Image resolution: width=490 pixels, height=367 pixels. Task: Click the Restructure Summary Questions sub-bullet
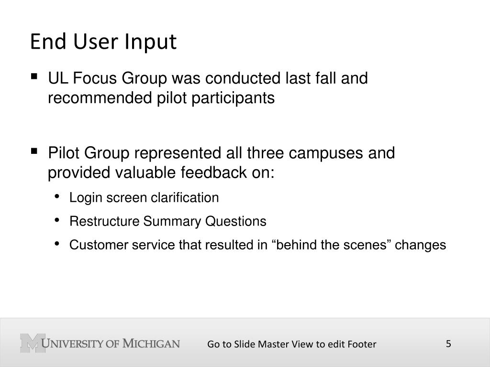[x=168, y=221]
